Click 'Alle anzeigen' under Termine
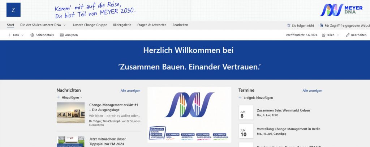Screen dimensions: 370x147 (x=312, y=91)
